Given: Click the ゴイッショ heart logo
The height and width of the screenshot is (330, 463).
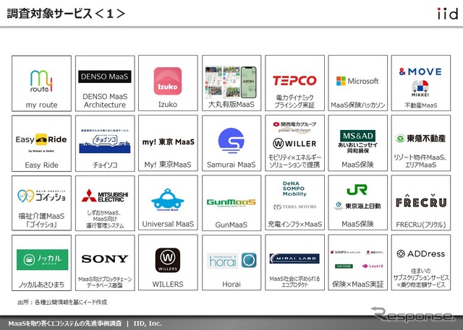Looking at the screenshot, I should click(41, 196).
